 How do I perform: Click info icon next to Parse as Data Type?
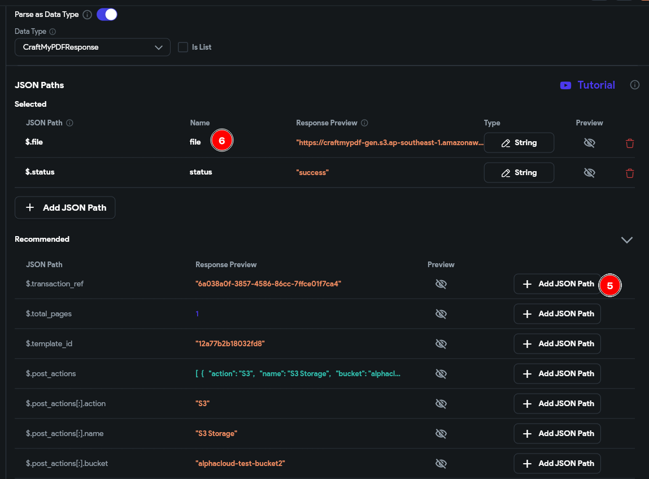87,15
